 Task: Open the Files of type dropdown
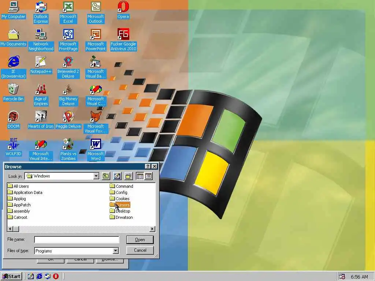[115, 251]
